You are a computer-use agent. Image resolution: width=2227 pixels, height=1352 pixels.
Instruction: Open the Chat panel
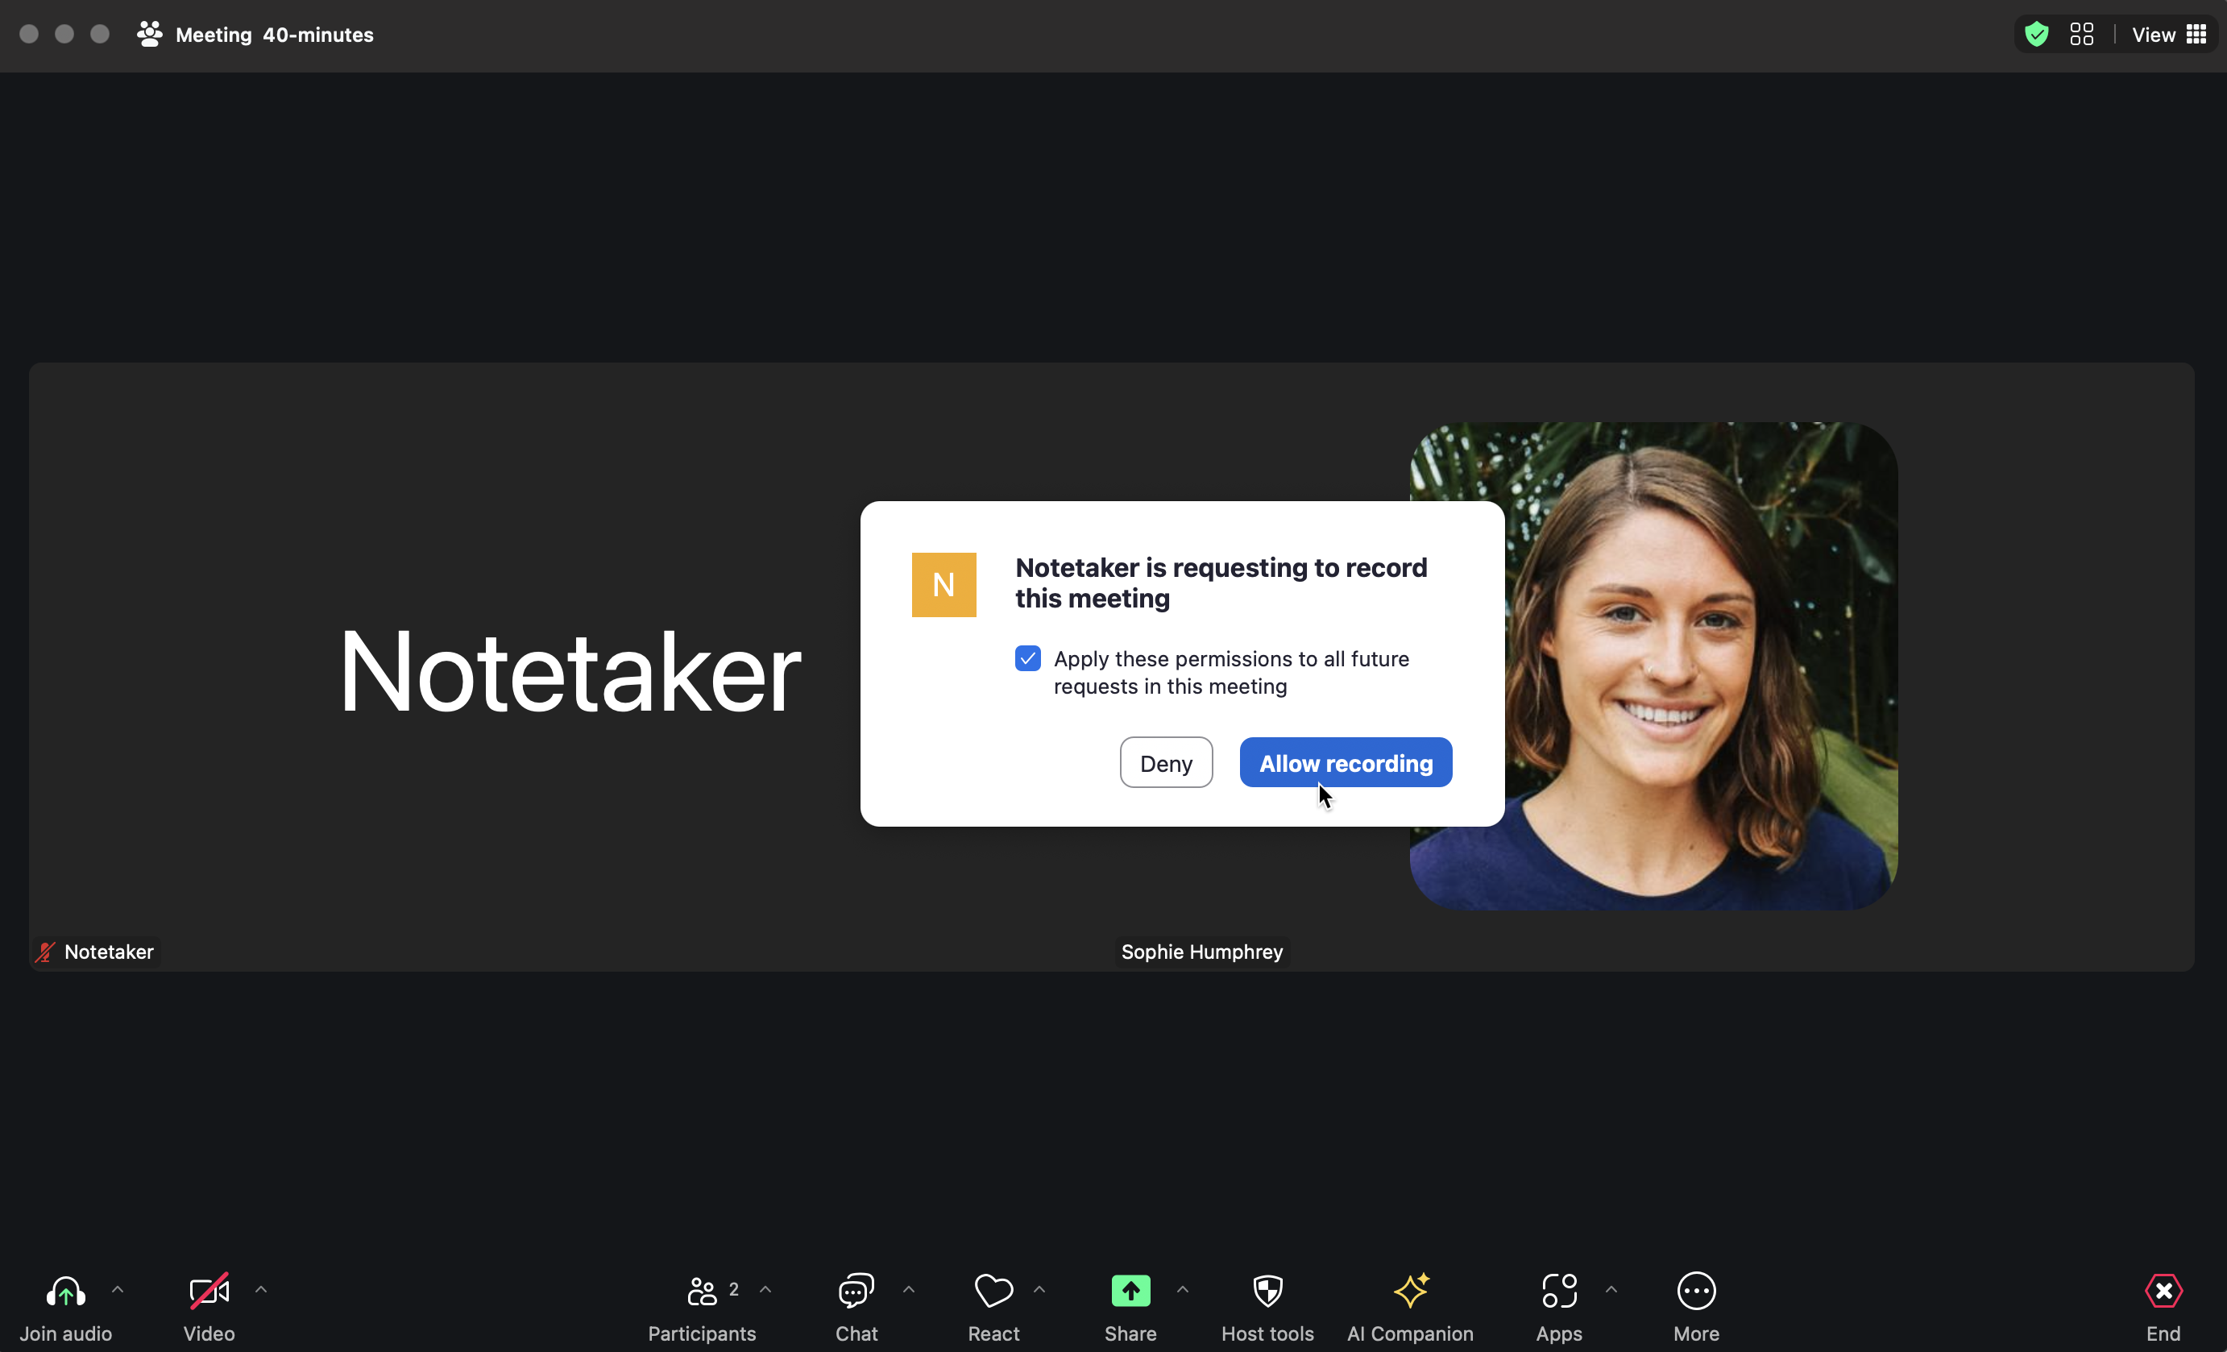[x=856, y=1307]
